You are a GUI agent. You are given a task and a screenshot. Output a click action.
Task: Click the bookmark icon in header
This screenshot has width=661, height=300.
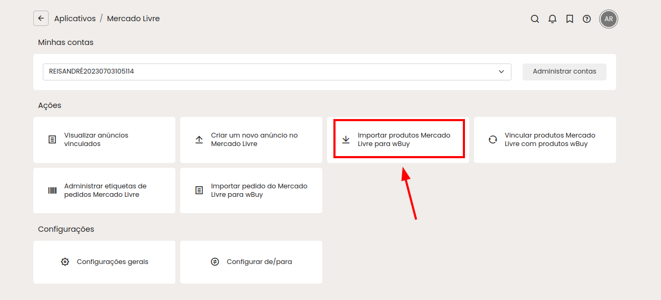[570, 19]
